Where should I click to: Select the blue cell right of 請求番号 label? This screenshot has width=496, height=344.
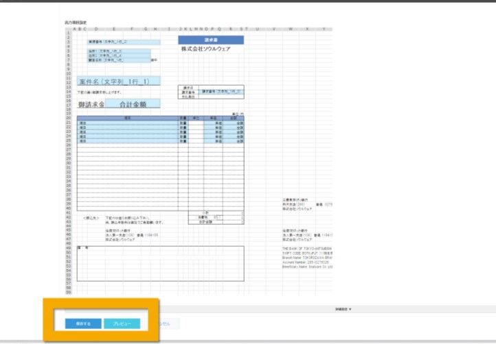tap(221, 92)
